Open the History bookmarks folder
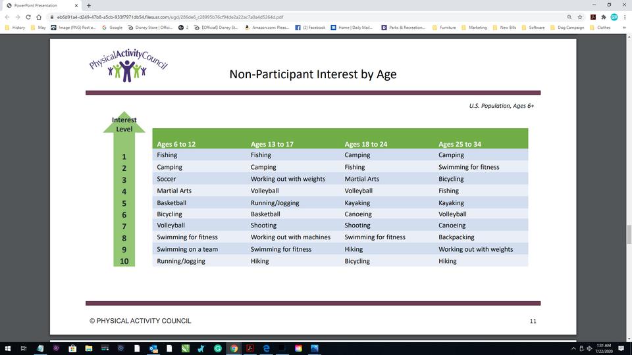This screenshot has width=632, height=355. 15,28
